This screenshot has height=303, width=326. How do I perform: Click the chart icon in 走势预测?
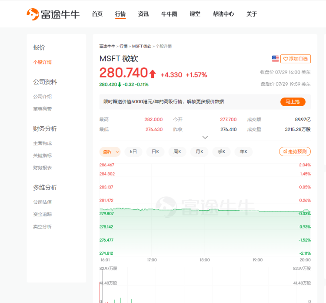(x=285, y=151)
